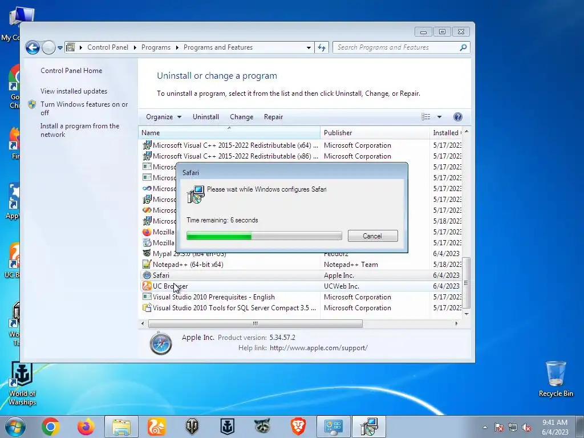Click the Safari installer progress bar
This screenshot has height=438, width=584.
point(264,236)
